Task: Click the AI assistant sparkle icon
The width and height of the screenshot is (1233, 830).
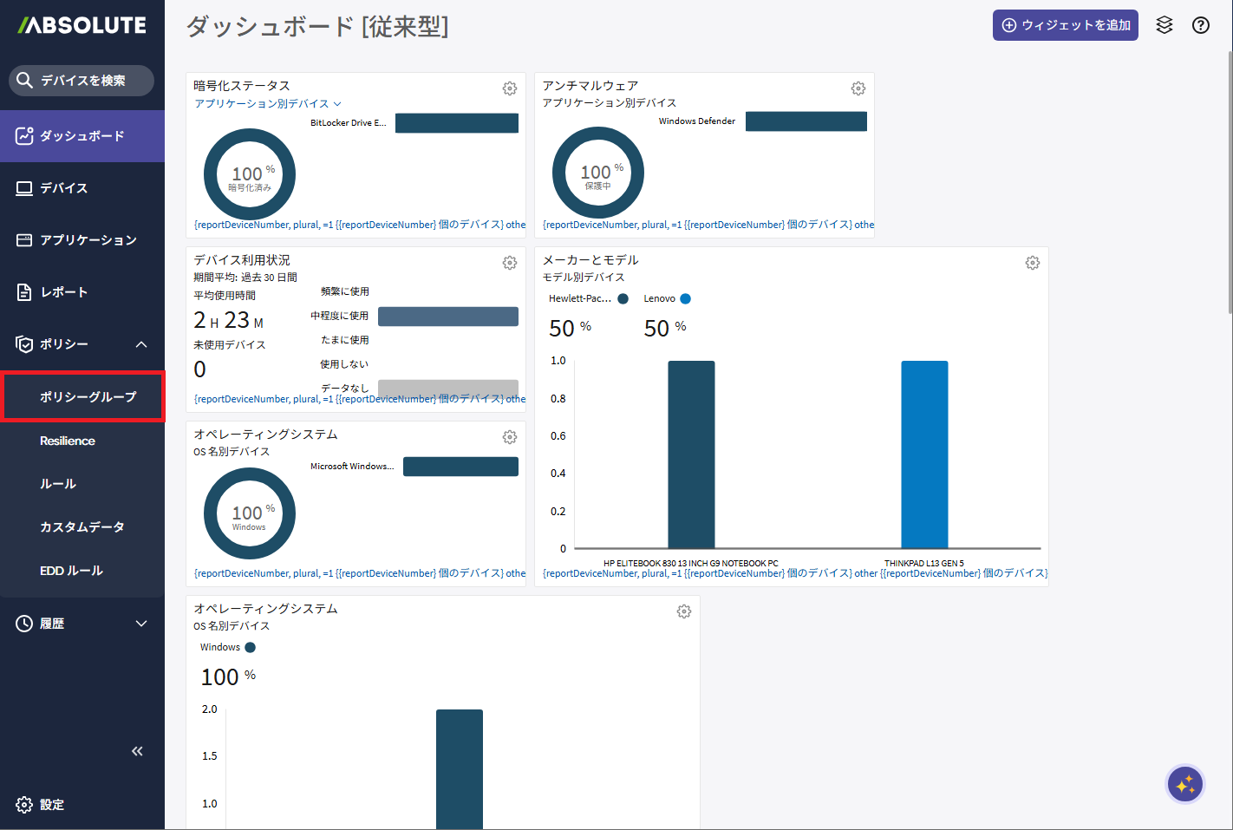Action: click(1184, 785)
